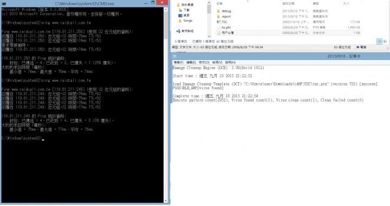Image resolution: width=390 pixels, height=206 pixels.
Task: Click the 2005/10/18 date cell
Action: (296, 22)
